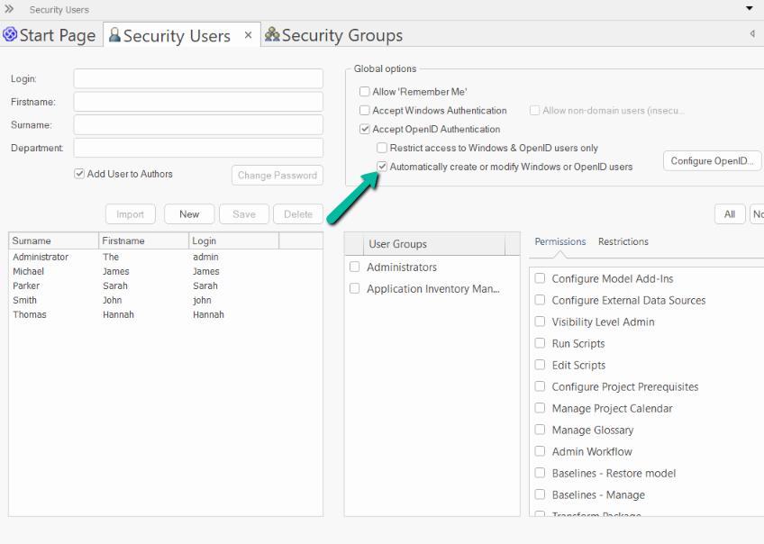This screenshot has width=764, height=544.
Task: Enable Allow 'Remember Me' checkbox
Action: click(x=365, y=92)
